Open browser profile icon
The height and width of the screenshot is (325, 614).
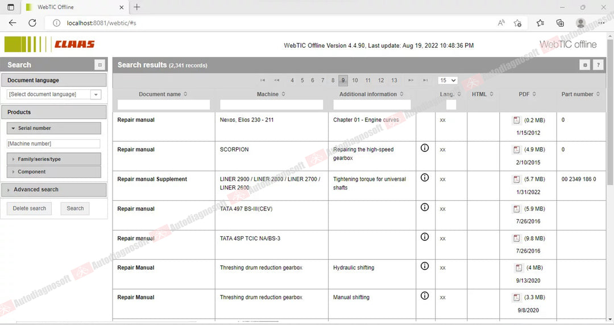580,23
